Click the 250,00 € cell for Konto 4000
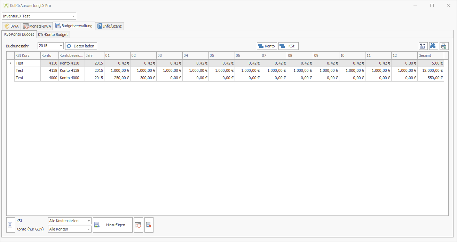457x242 pixels. tap(117, 78)
